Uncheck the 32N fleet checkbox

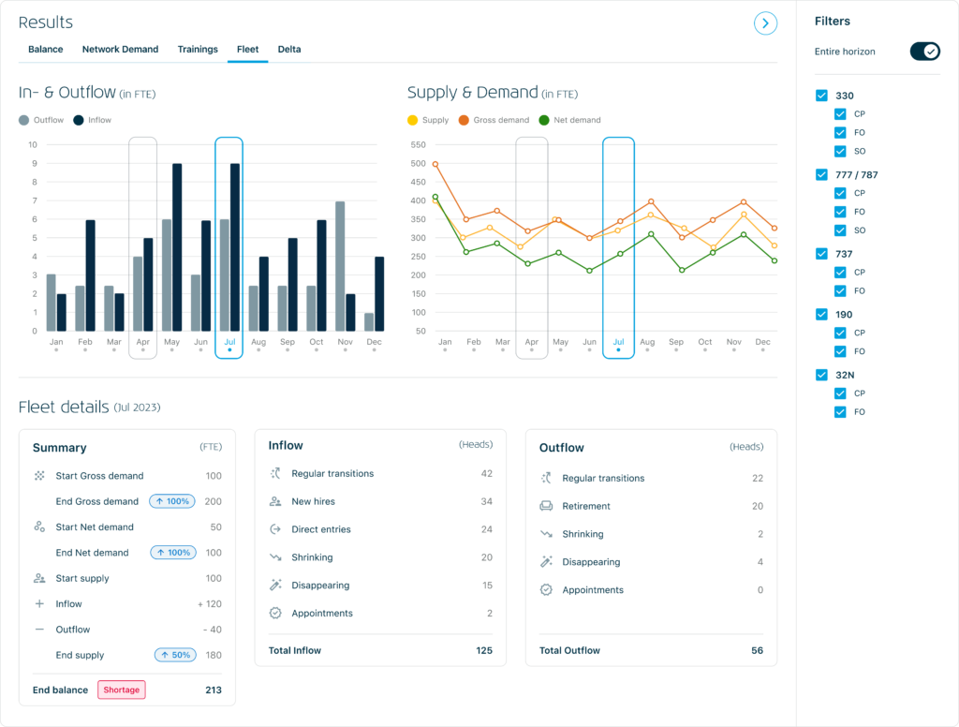pos(821,375)
